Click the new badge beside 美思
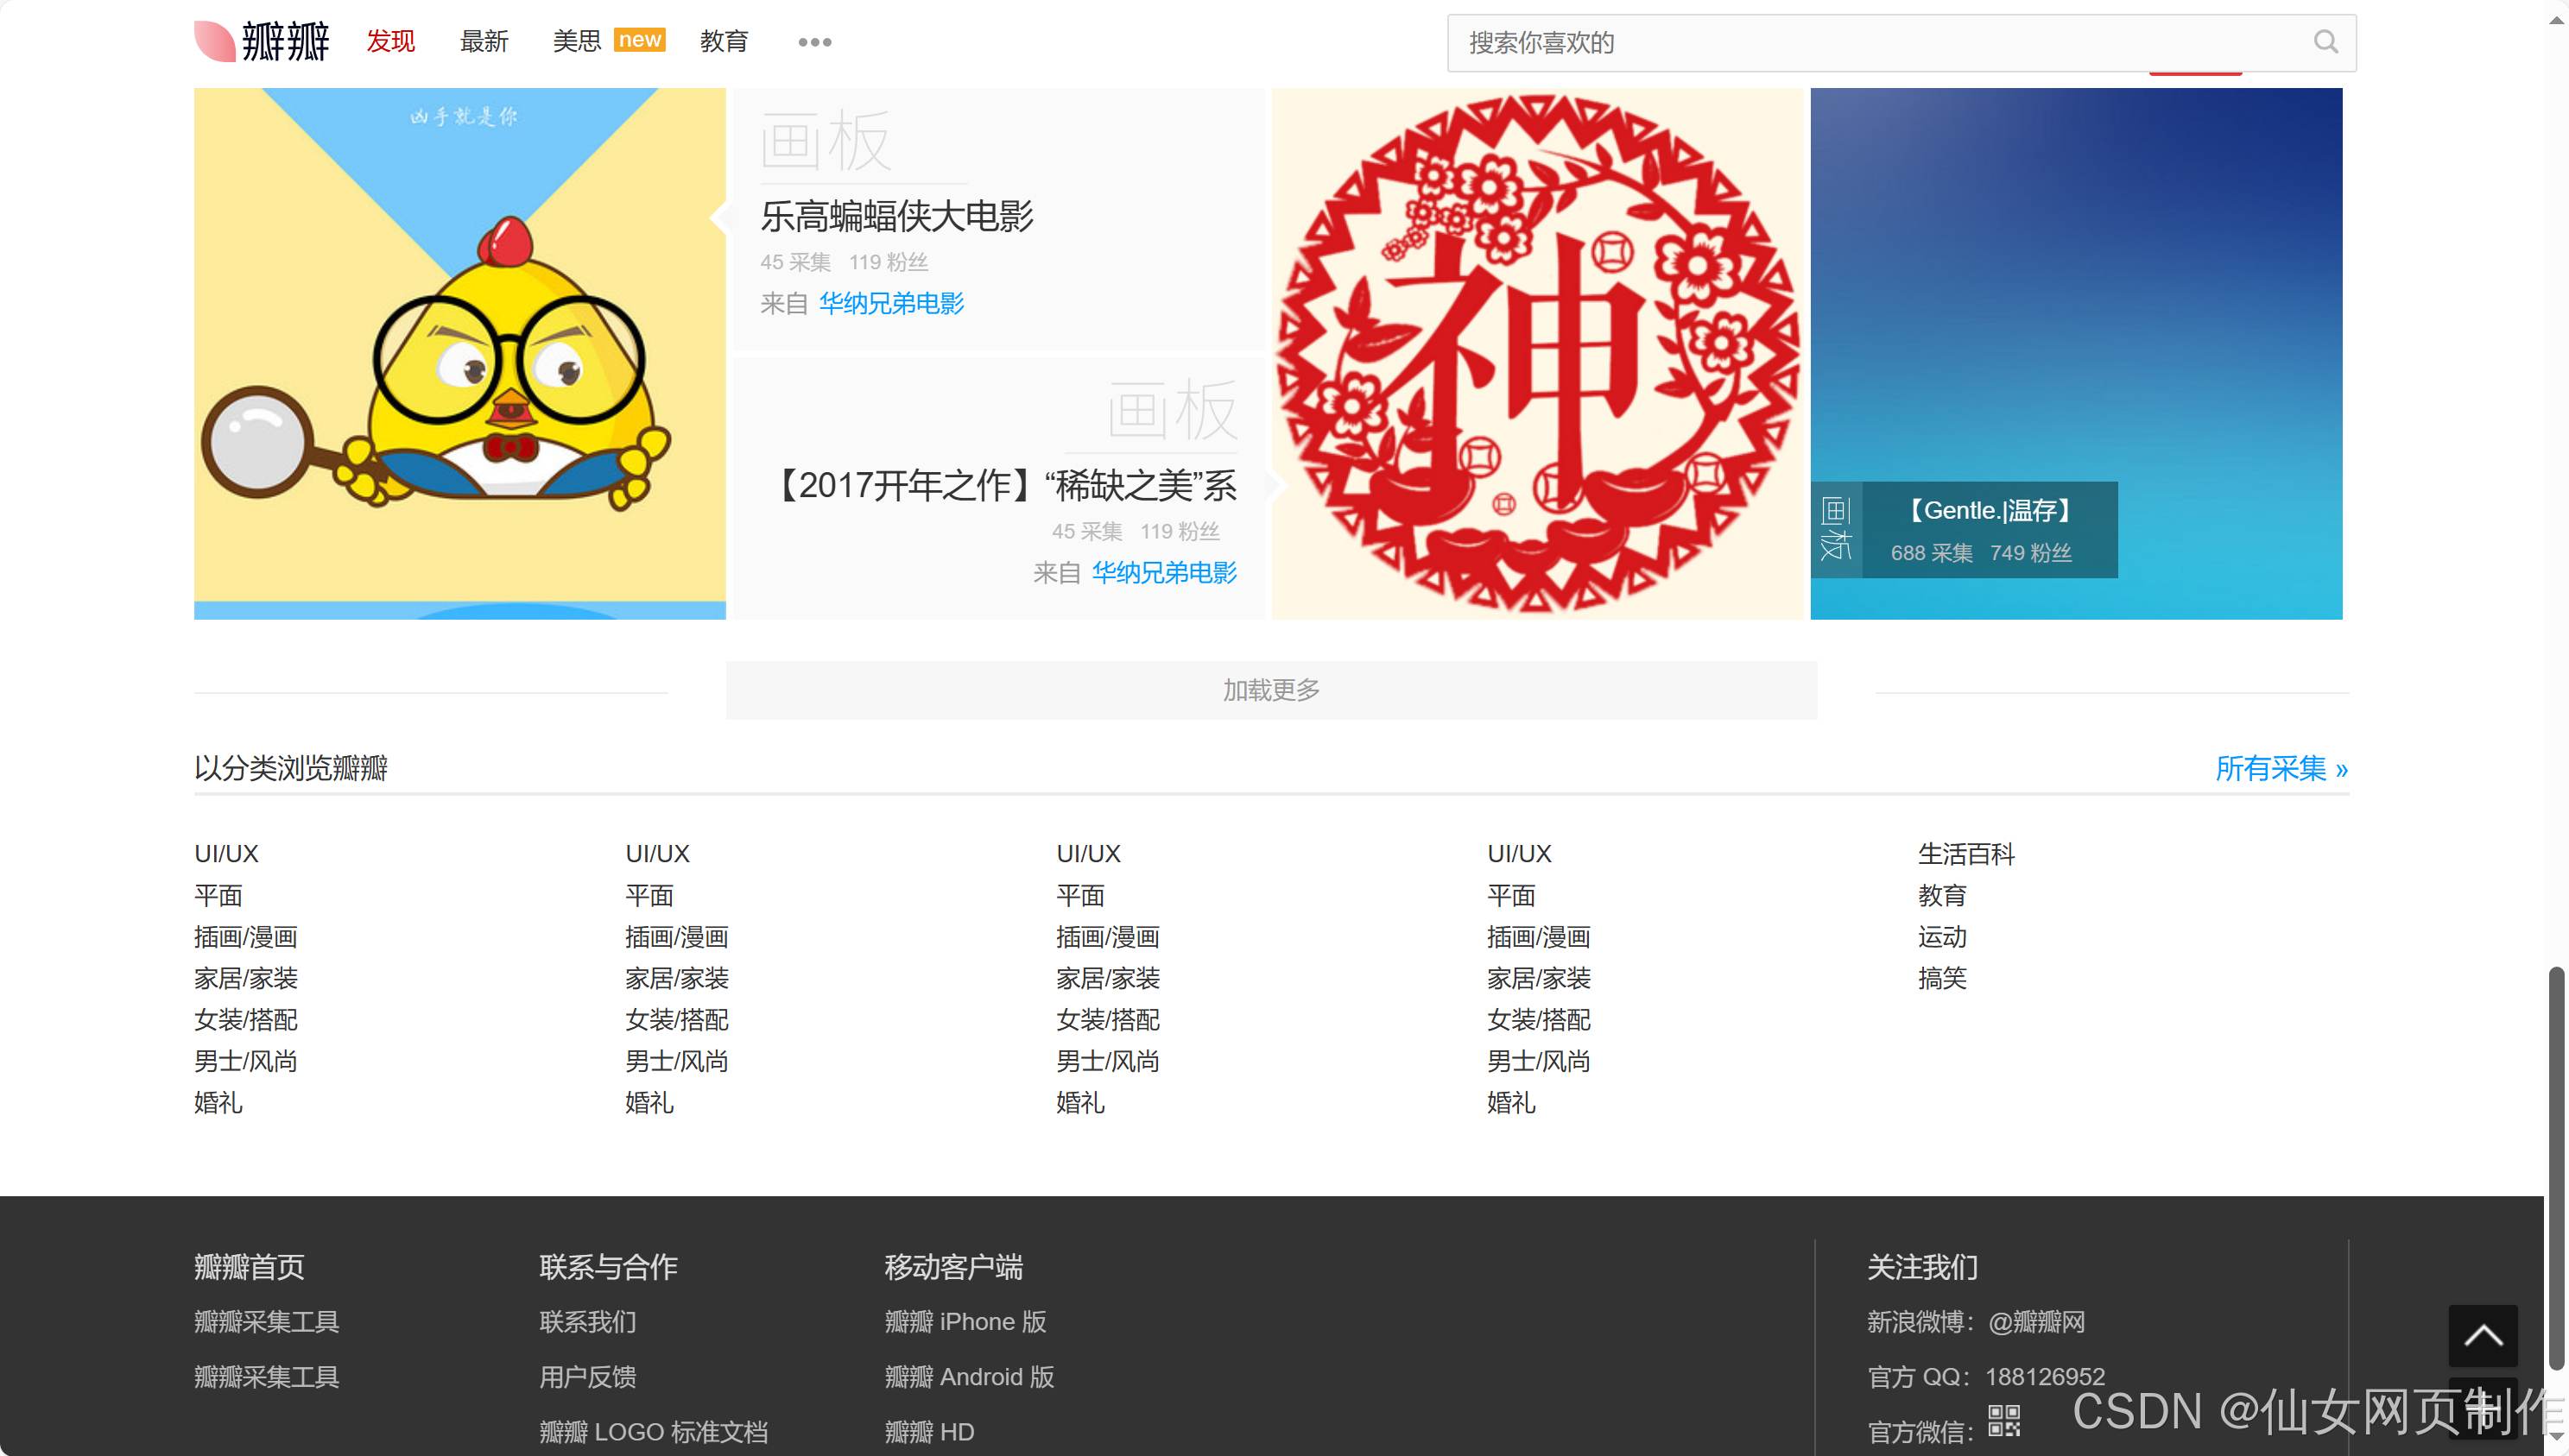This screenshot has height=1456, width=2569. point(639,40)
